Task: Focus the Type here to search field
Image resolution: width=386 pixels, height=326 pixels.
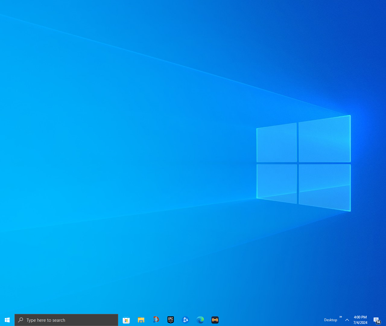Action: tap(66, 320)
